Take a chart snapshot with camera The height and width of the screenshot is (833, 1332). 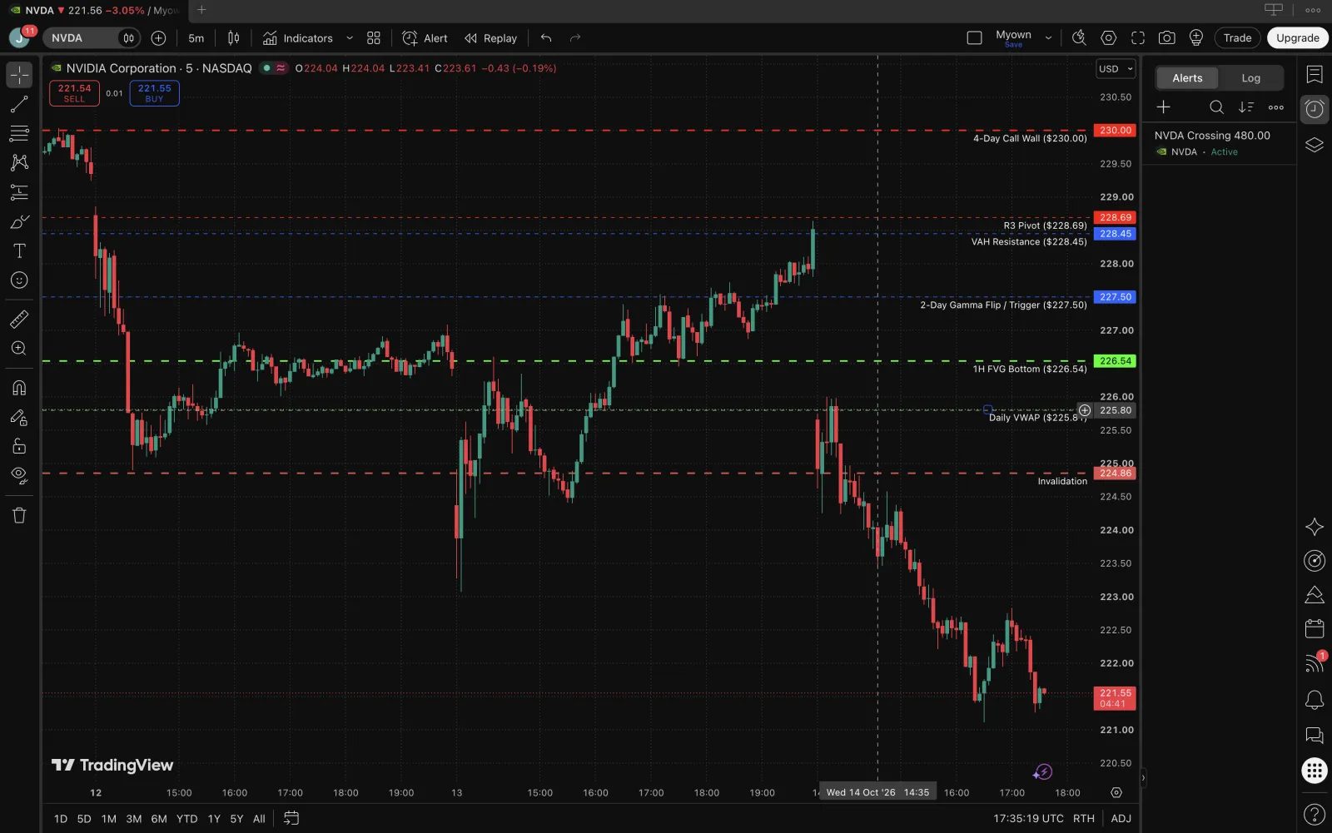click(x=1167, y=38)
